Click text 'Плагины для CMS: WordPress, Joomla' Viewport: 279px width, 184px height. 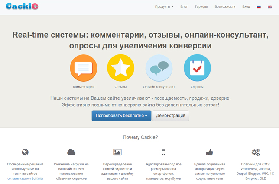click(x=256, y=167)
